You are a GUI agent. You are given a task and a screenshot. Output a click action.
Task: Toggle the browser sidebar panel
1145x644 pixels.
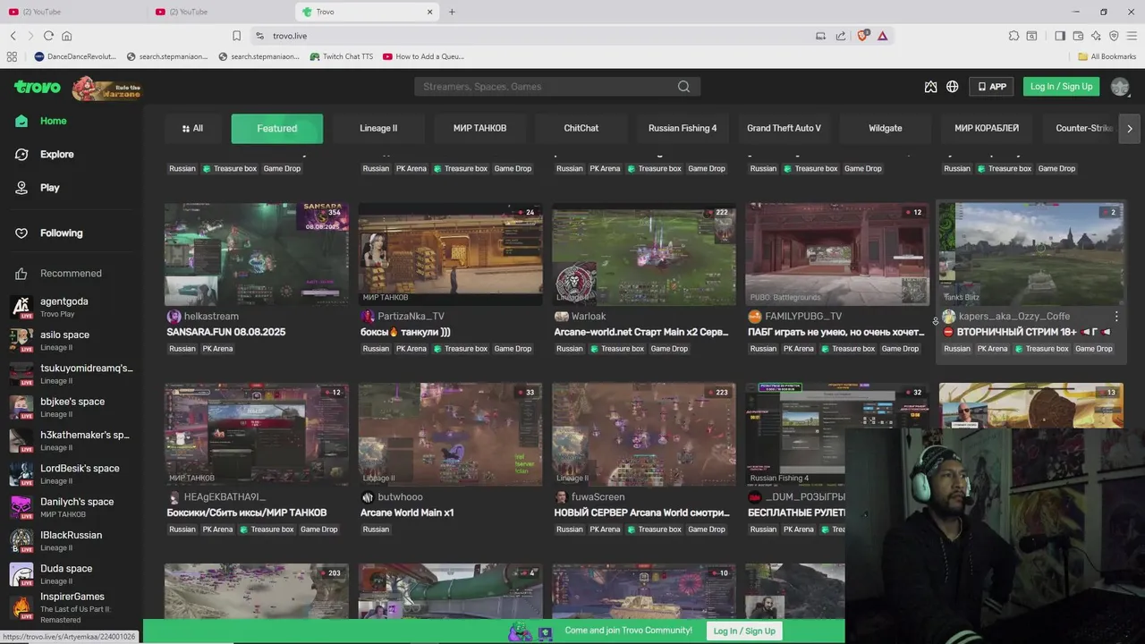[1060, 36]
